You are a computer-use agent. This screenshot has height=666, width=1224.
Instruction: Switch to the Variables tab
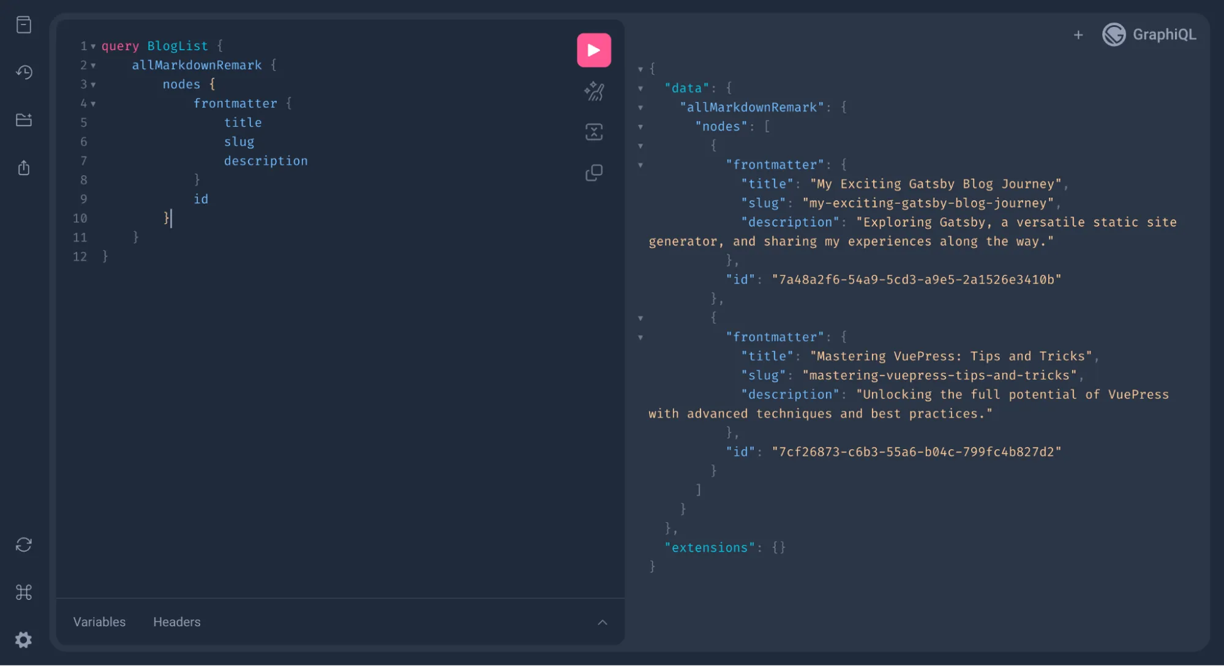(99, 622)
